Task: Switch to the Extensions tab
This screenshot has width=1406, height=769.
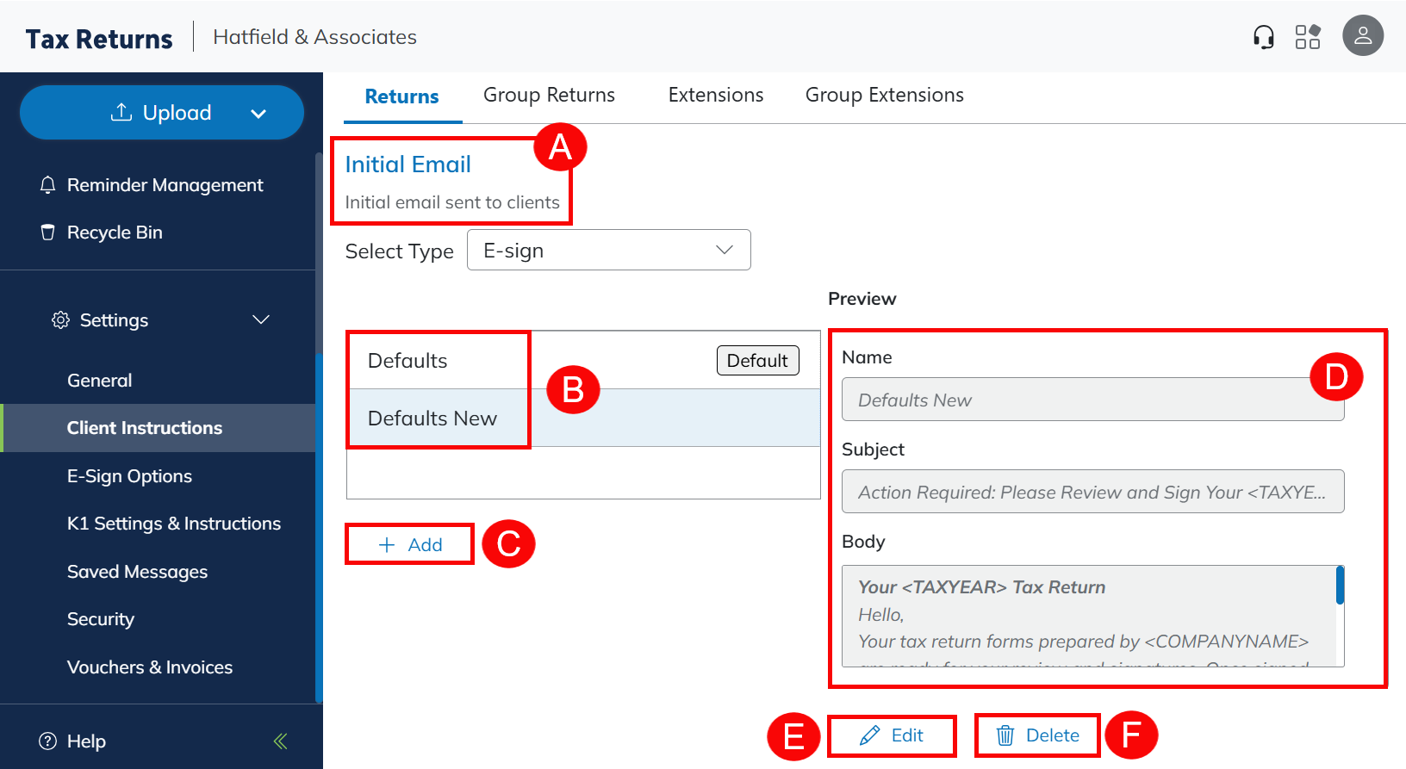Action: pyautogui.click(x=715, y=96)
